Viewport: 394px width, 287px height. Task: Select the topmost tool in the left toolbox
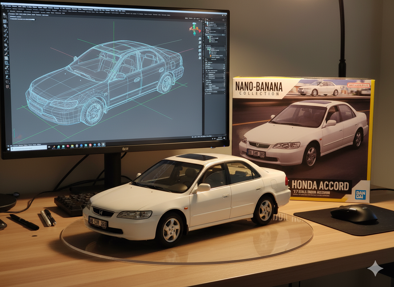point(4,15)
